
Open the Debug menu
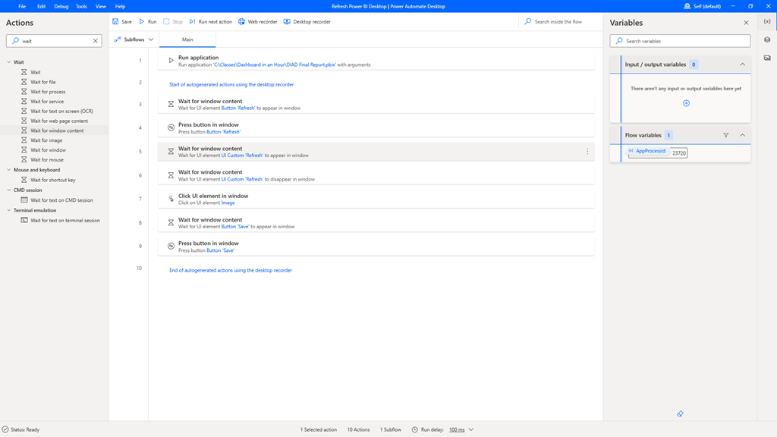[61, 6]
